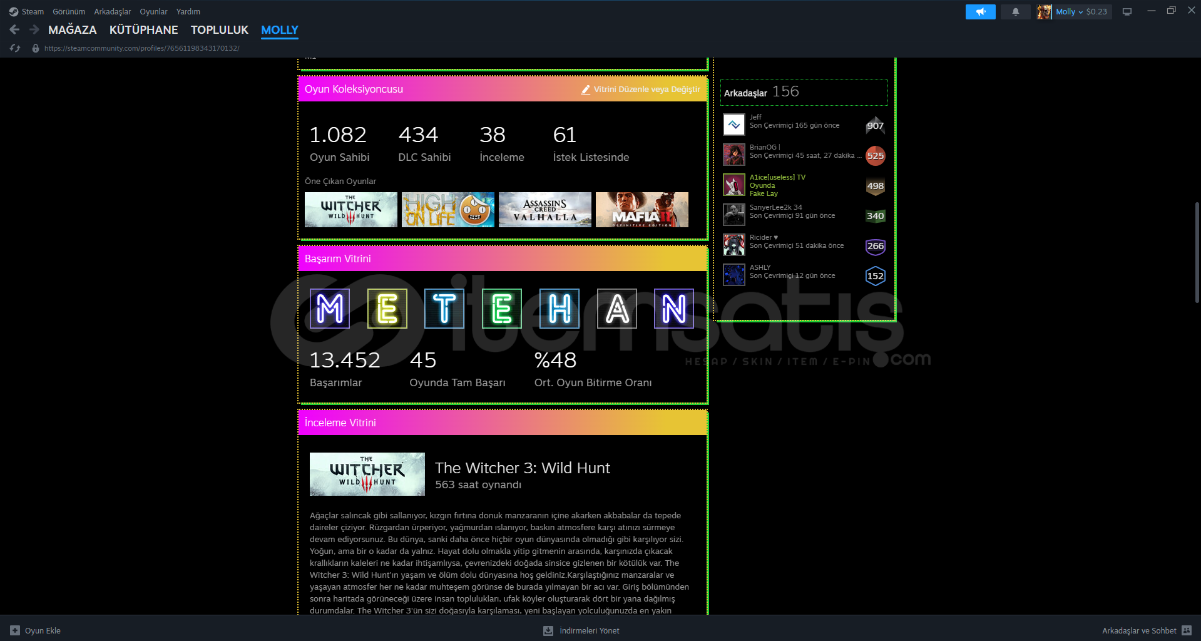Open the notifications bell
The image size is (1201, 641).
tap(1015, 12)
